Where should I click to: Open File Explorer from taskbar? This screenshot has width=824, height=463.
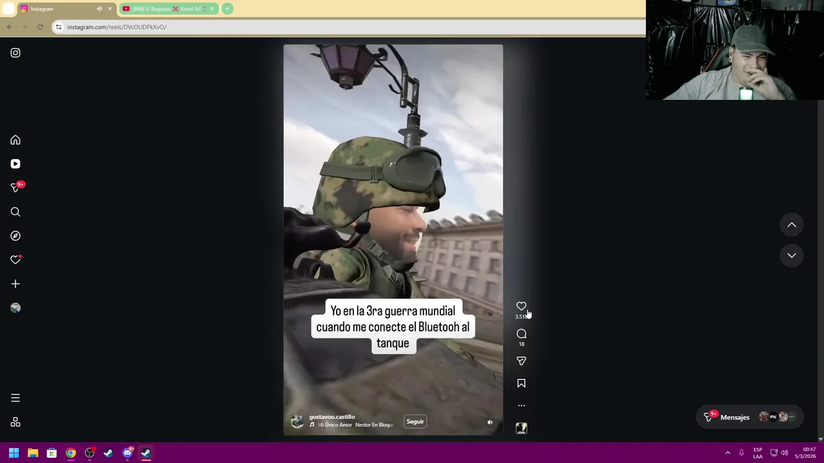tap(33, 453)
